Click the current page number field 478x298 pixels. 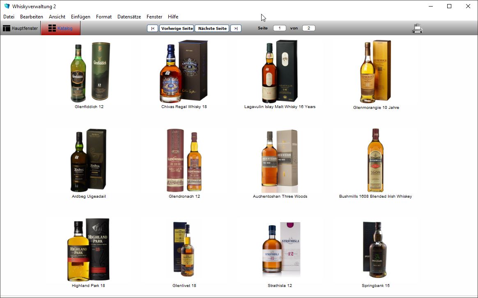[280, 28]
